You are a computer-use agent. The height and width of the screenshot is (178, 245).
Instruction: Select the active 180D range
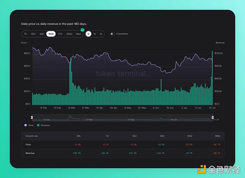coord(51,34)
